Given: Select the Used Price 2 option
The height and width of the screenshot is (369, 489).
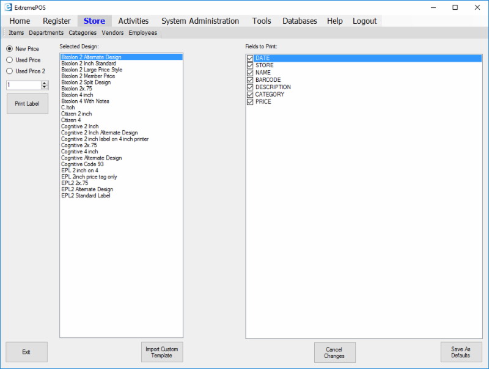Looking at the screenshot, I should pyautogui.click(x=9, y=71).
